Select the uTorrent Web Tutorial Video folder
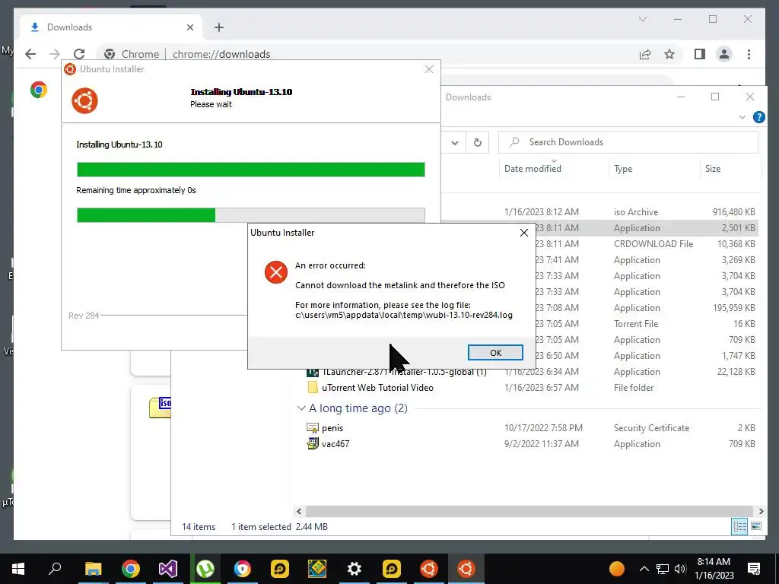779x584 pixels. click(x=377, y=388)
